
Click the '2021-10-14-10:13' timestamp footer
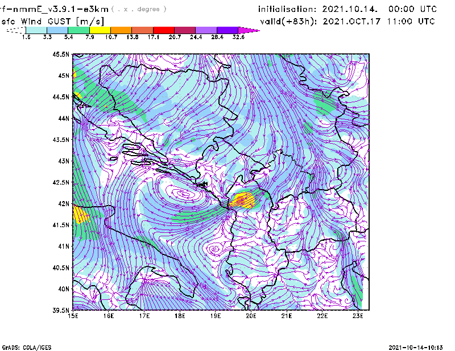(x=416, y=348)
